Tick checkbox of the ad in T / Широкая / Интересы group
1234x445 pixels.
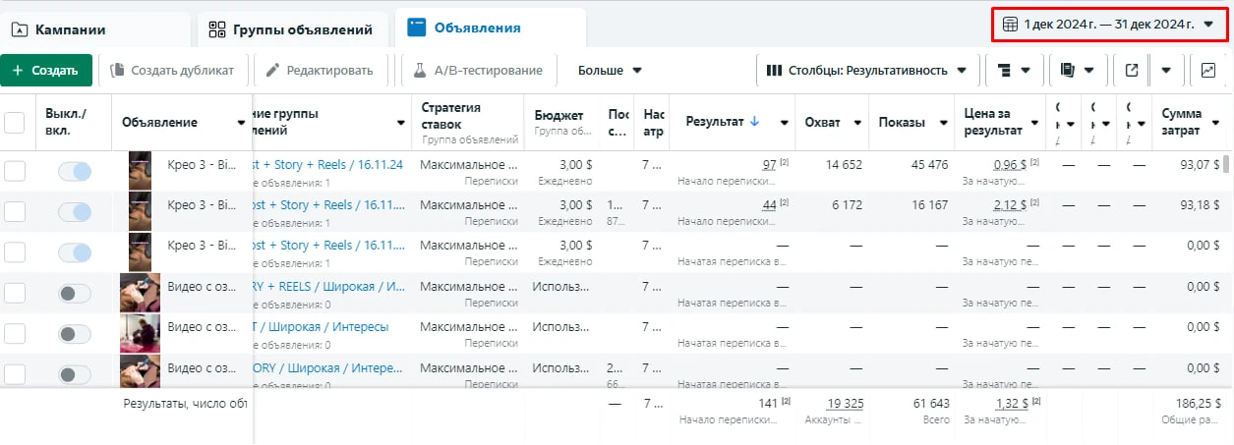click(15, 333)
